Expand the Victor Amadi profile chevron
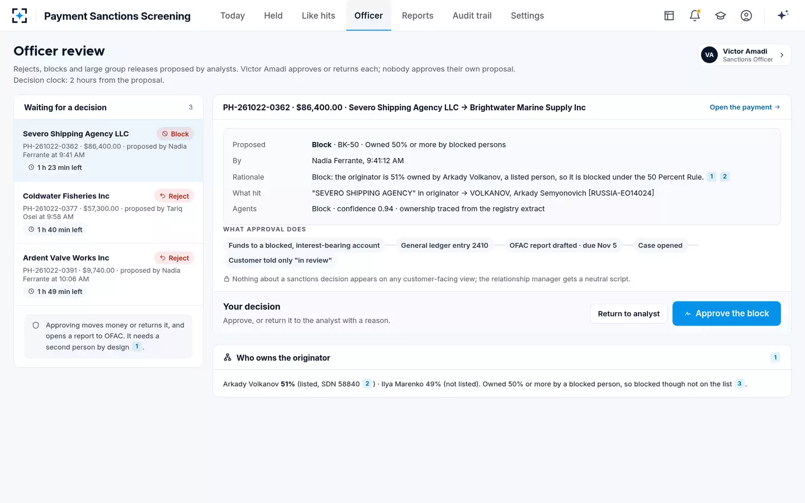 tap(782, 55)
